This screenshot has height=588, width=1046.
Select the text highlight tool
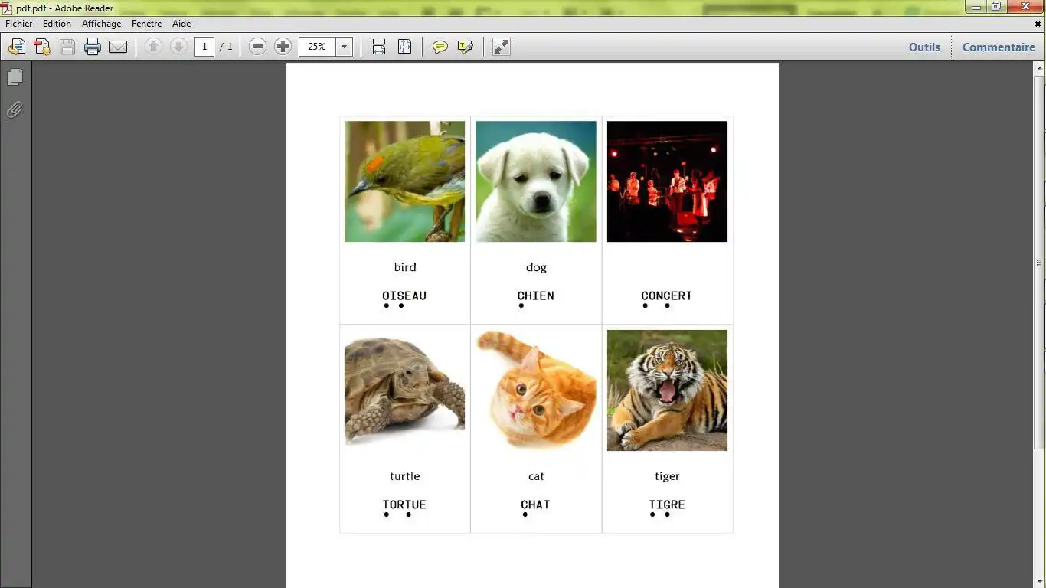pyautogui.click(x=466, y=47)
